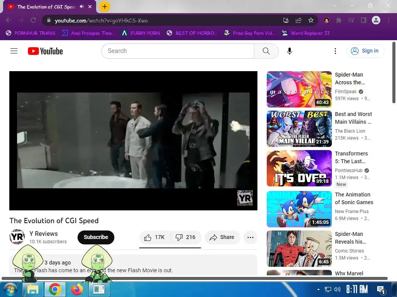397x297 pixels.
Task: Click the address bar URL
Action: point(101,20)
